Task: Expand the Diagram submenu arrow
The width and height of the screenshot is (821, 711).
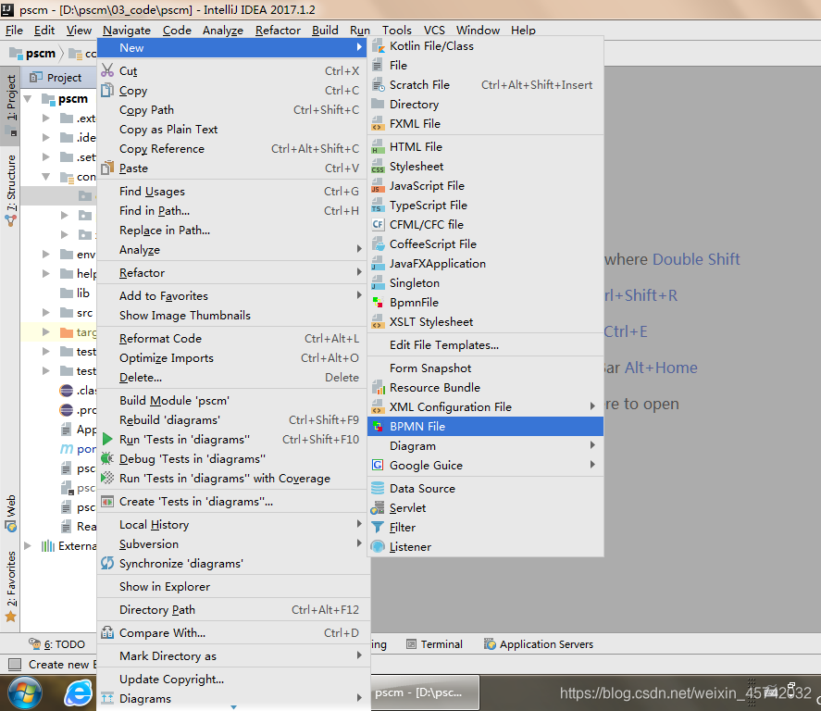Action: point(592,445)
